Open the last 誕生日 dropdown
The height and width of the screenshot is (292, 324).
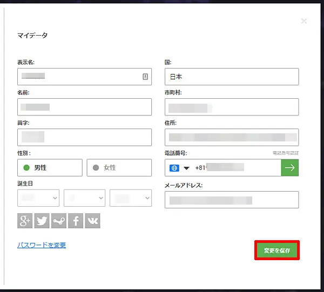[131, 198]
